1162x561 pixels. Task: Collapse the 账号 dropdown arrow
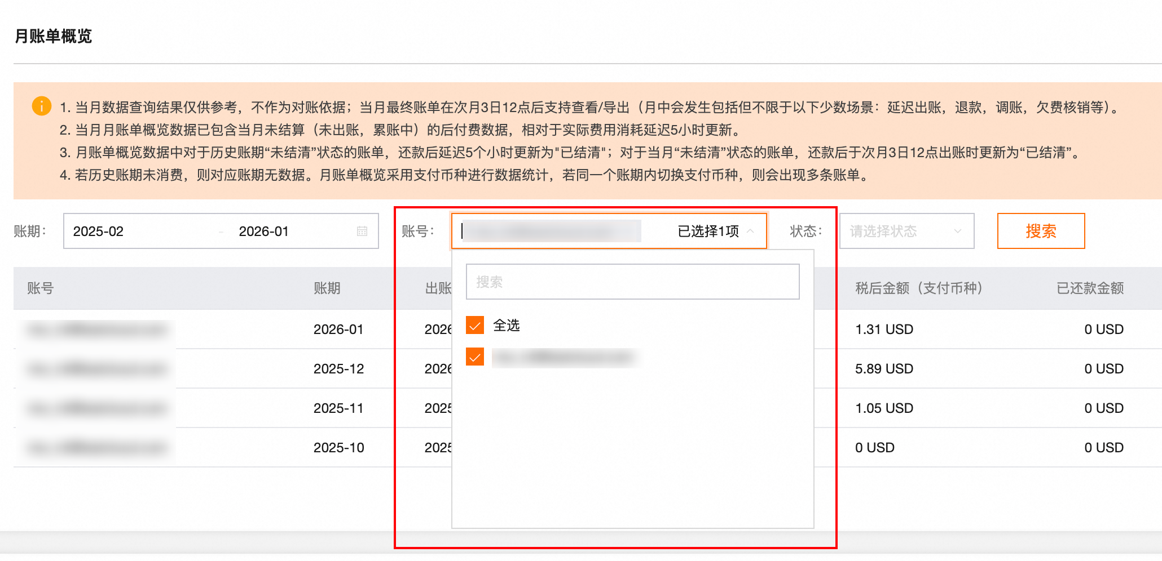click(x=750, y=231)
